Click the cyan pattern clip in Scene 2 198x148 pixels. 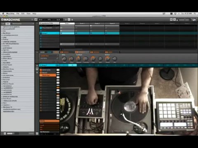(x=82, y=33)
